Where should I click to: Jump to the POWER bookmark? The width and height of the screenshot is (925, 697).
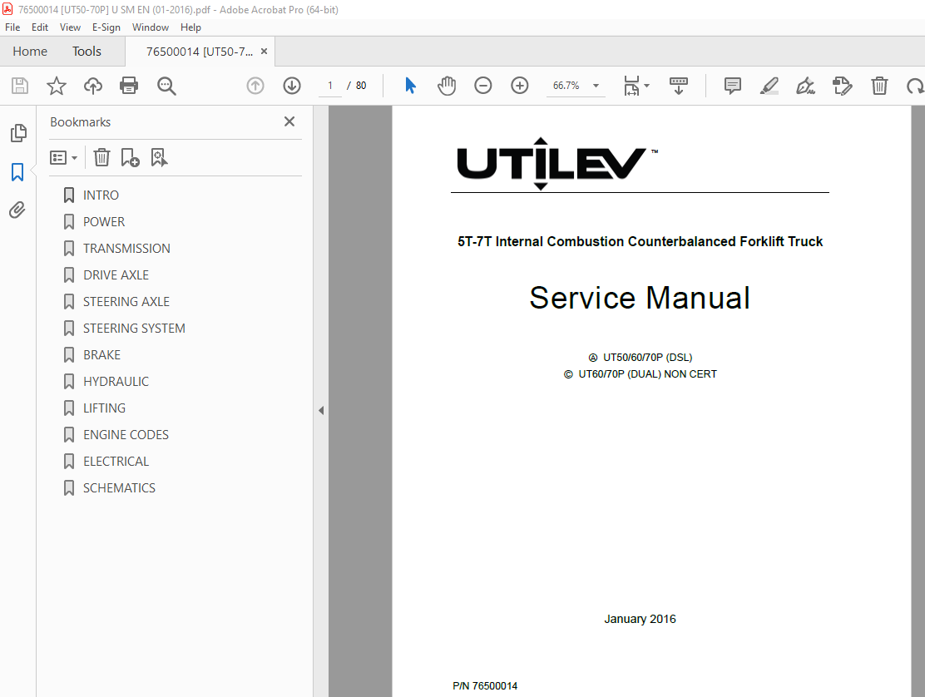tap(104, 222)
